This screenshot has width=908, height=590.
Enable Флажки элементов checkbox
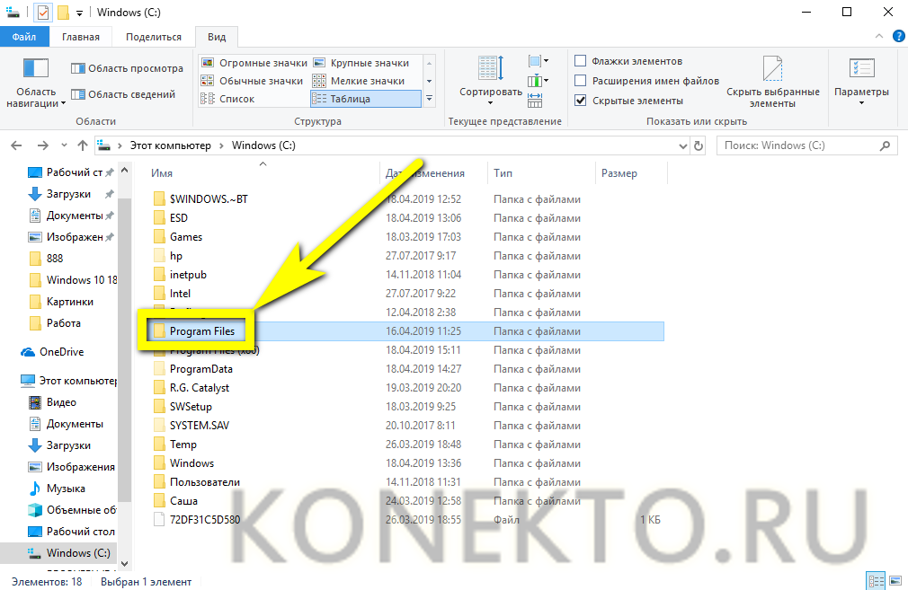(x=580, y=61)
